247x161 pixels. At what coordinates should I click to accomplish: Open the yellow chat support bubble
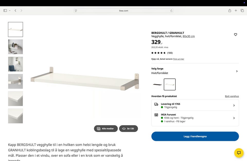click(x=239, y=153)
